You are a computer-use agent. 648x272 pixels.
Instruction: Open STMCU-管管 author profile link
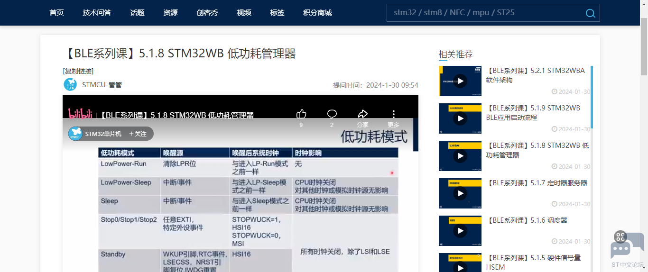[102, 85]
